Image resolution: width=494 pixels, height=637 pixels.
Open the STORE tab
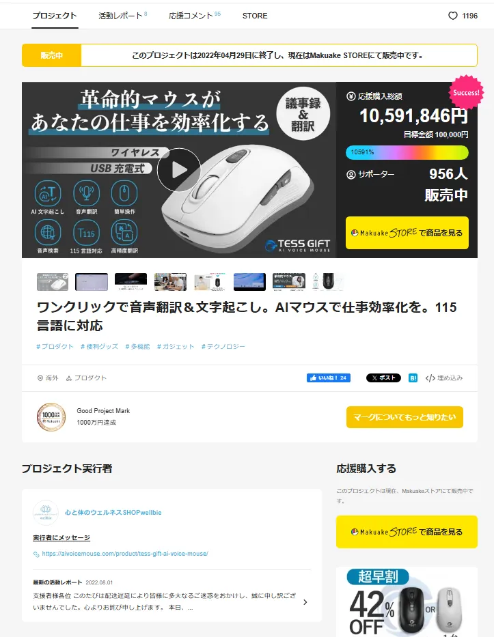(255, 16)
